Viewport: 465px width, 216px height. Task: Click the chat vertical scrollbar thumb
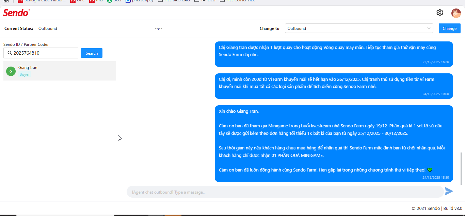point(462,168)
